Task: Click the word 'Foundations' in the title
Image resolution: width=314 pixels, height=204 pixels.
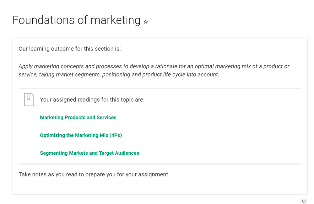Action: point(39,20)
